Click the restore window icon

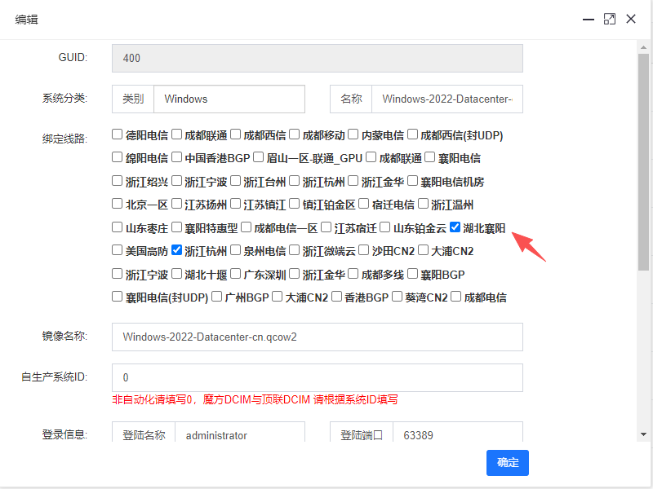pyautogui.click(x=610, y=19)
